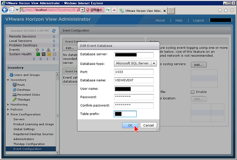
Task: Collapse the Inventory tree node
Action: point(8,80)
